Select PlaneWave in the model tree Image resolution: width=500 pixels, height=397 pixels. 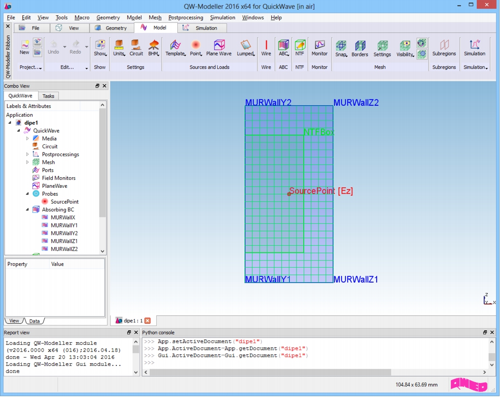click(x=54, y=186)
